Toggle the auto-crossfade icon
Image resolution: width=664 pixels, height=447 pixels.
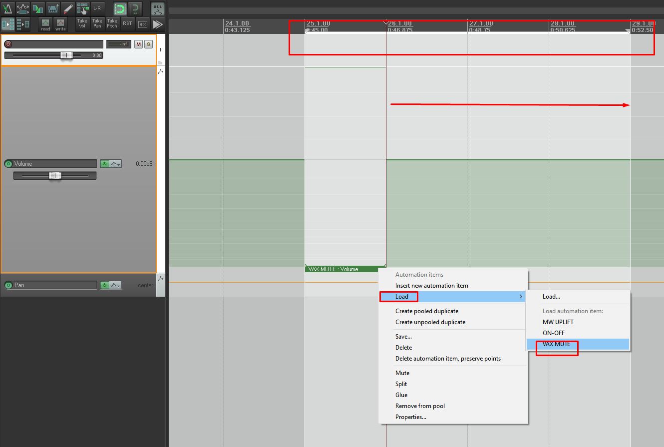click(x=38, y=8)
